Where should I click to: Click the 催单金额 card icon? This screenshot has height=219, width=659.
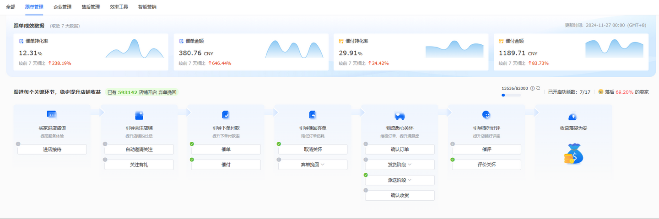181,41
